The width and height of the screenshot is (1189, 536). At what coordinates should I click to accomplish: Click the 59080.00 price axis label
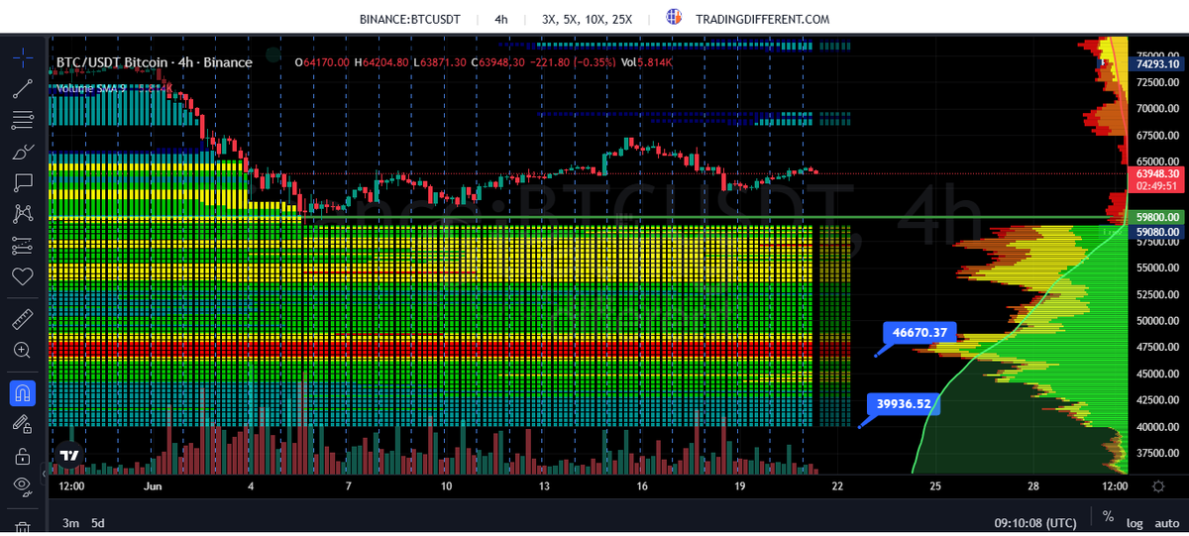(x=1156, y=232)
